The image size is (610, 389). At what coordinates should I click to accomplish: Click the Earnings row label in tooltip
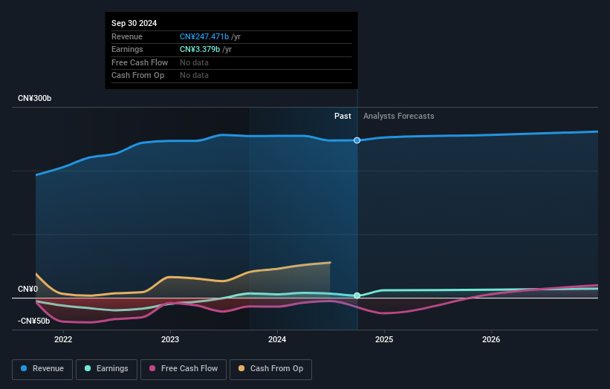127,49
